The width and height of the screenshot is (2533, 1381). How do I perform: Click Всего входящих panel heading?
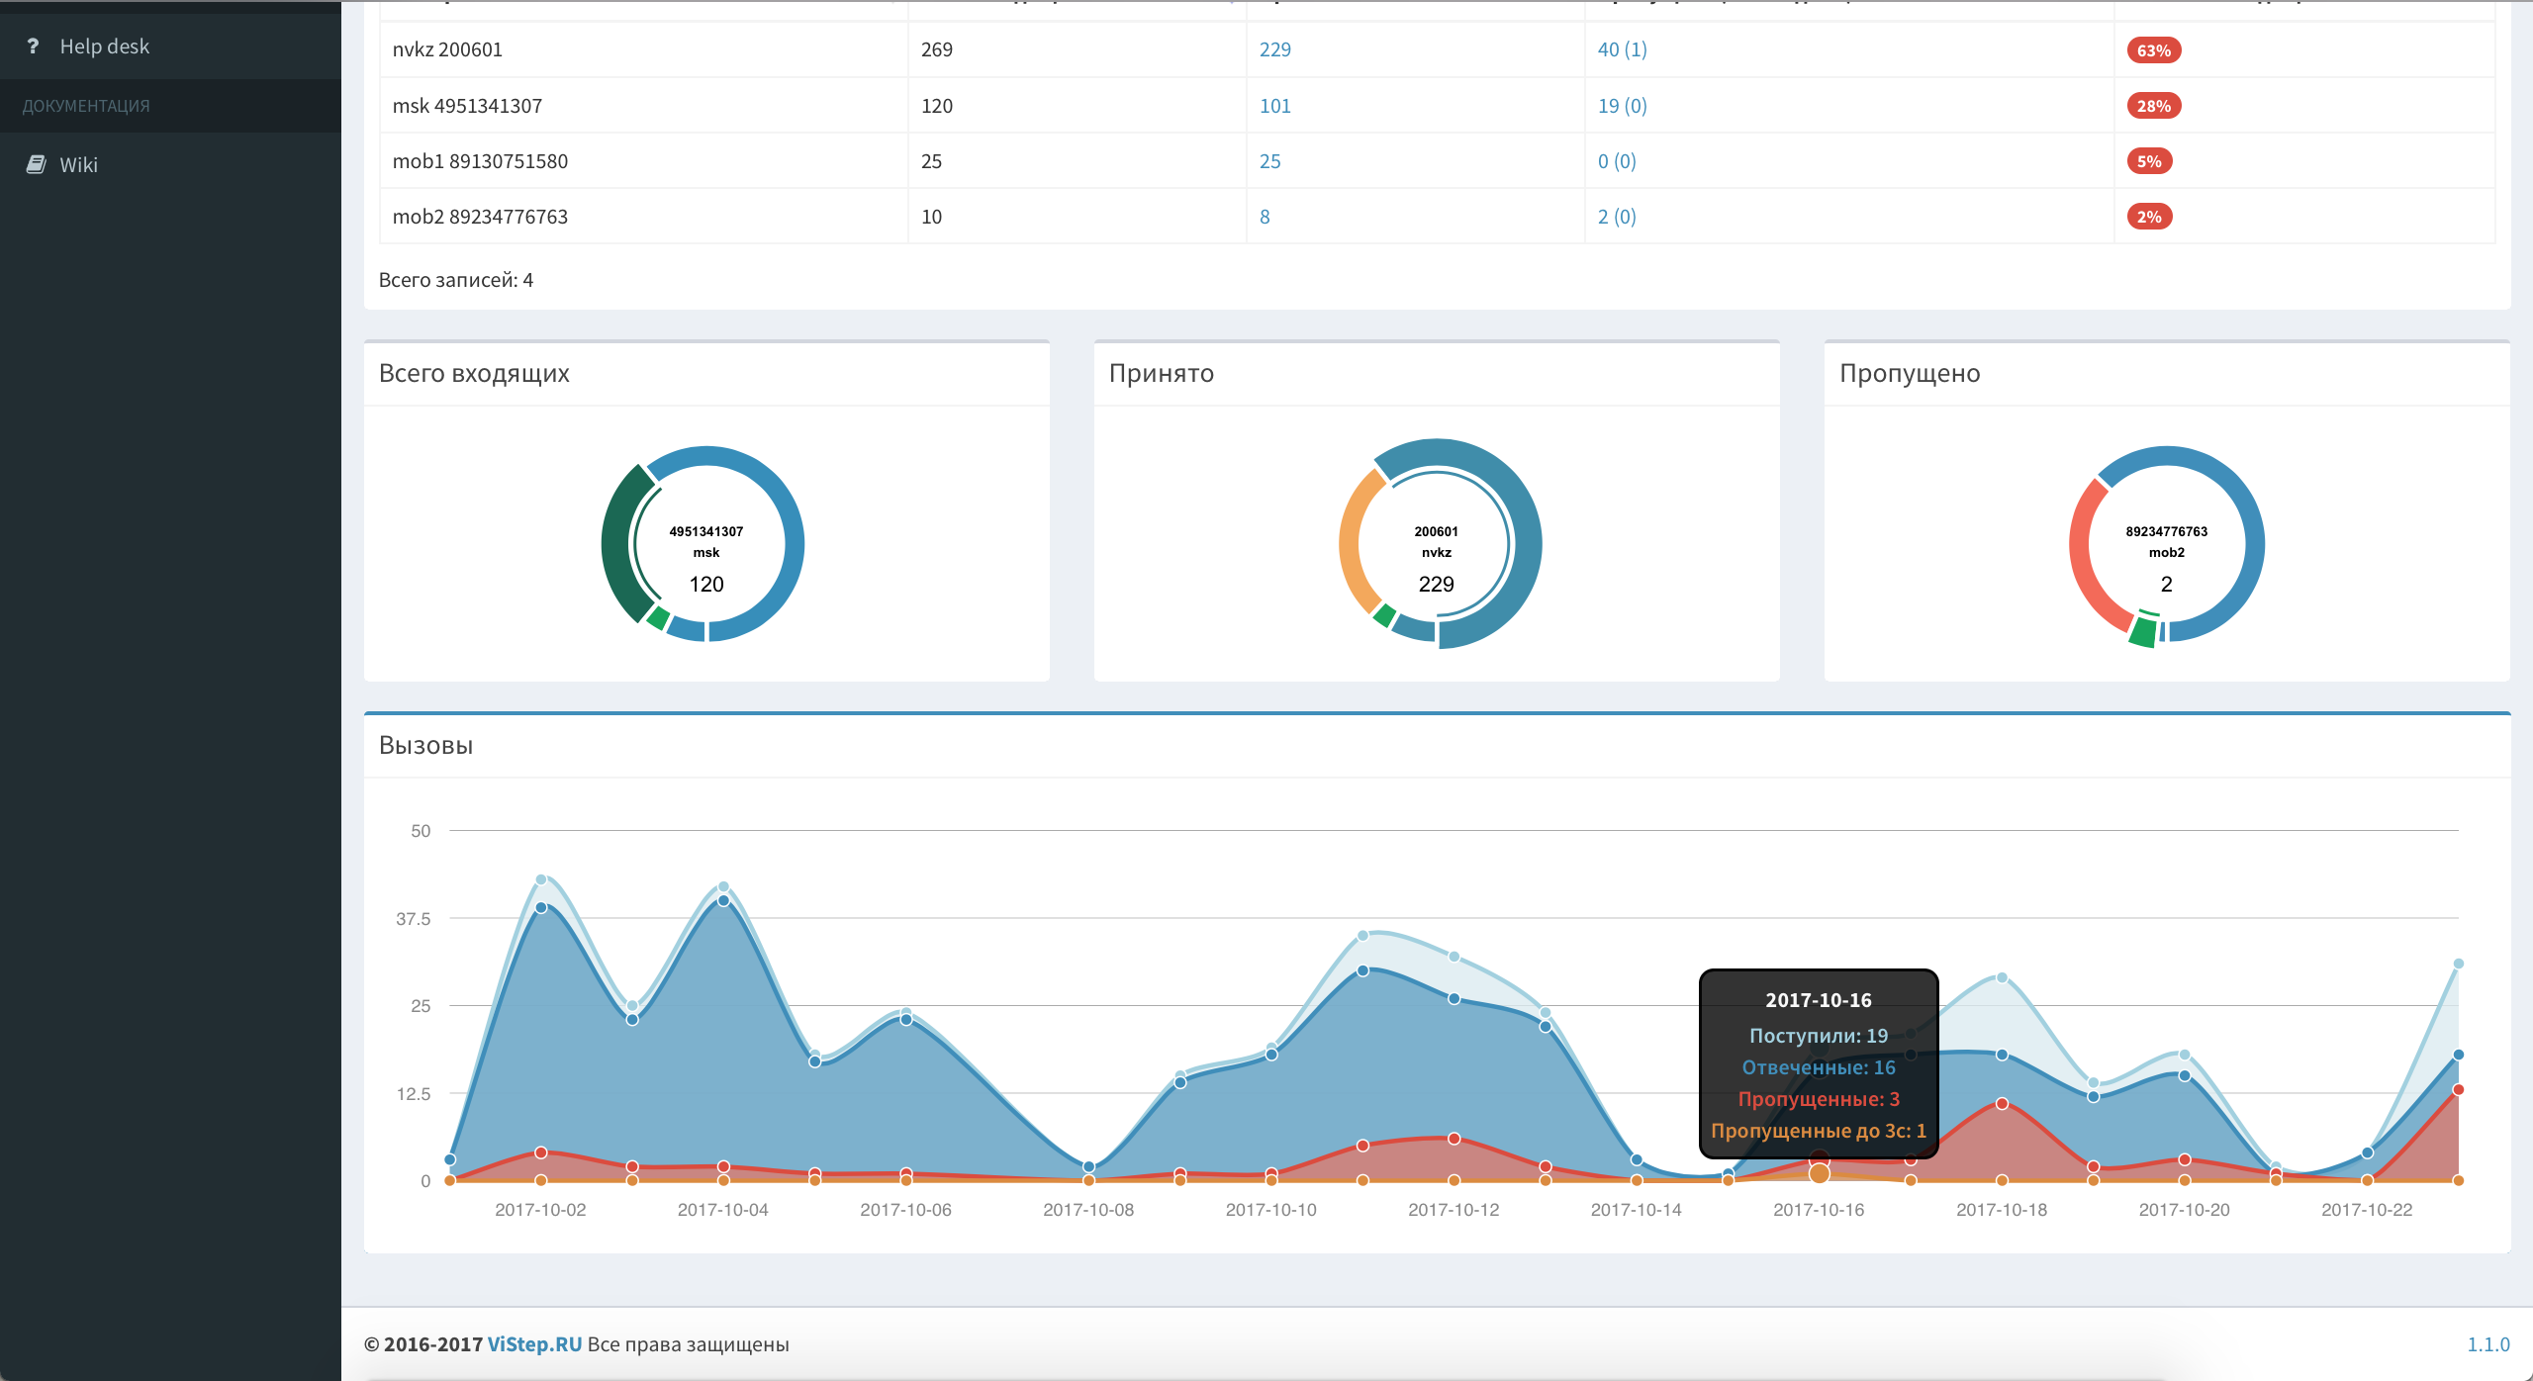[x=474, y=373]
